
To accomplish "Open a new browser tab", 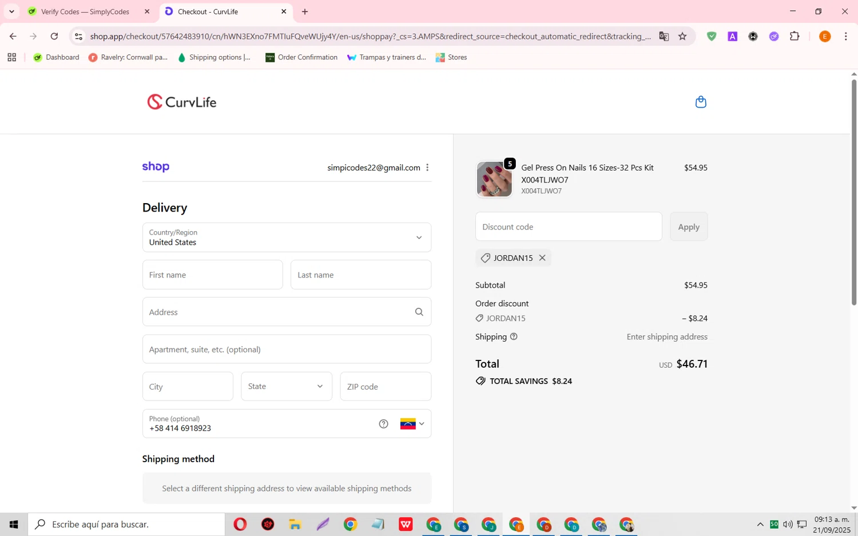I will point(305,11).
